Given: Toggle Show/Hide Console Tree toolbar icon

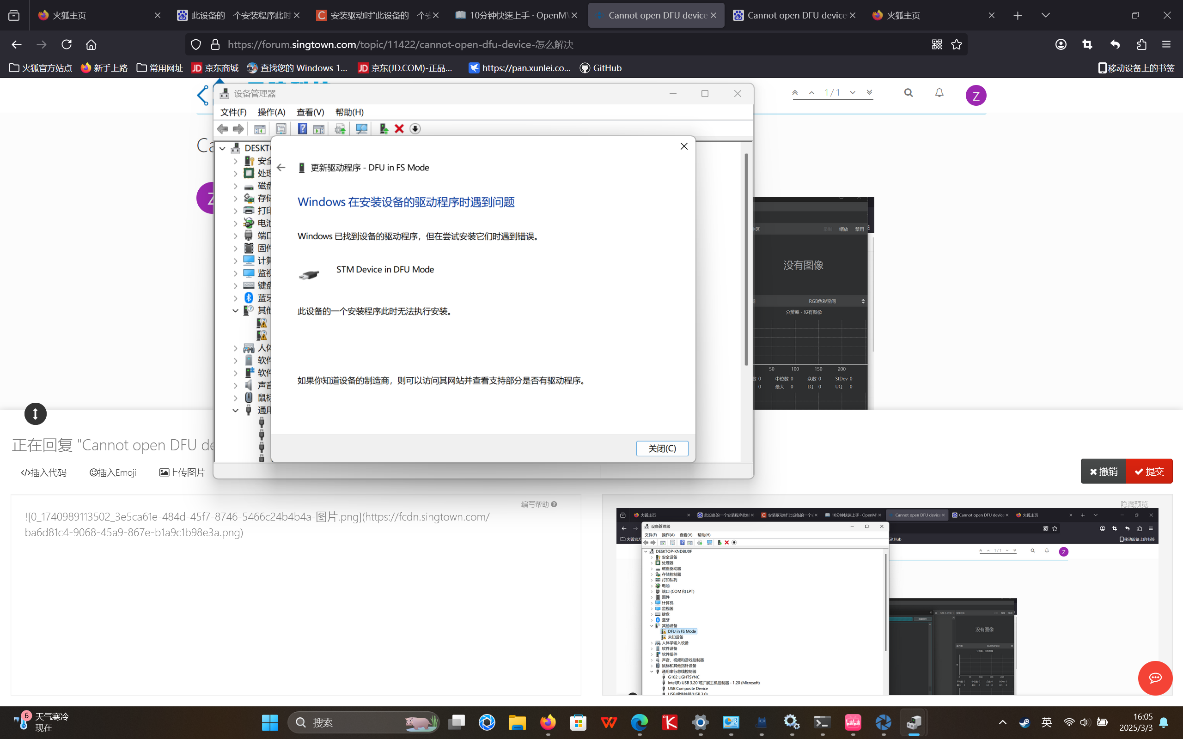Looking at the screenshot, I should (260, 128).
